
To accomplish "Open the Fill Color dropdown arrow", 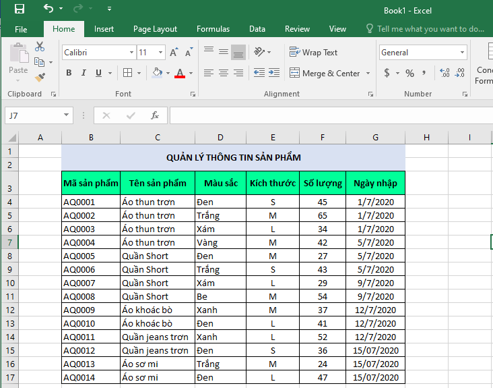I will (x=168, y=74).
